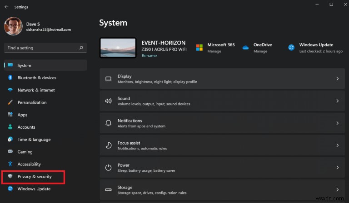Expand the Power row chevron arrow
Screen dimensions: 349x203
337,168
